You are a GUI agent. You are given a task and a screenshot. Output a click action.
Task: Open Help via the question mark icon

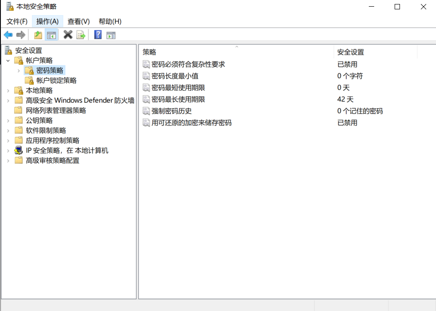point(98,35)
